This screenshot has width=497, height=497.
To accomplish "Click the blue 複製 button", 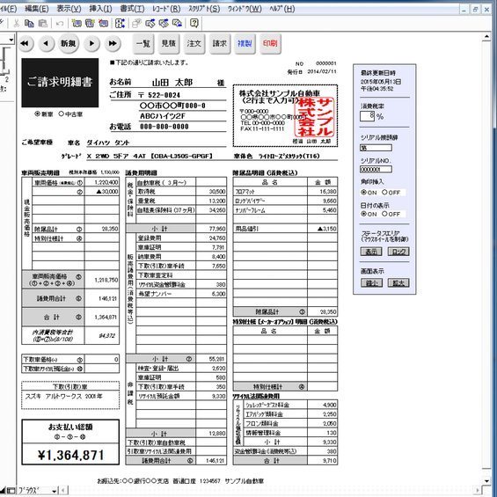I will pyautogui.click(x=245, y=43).
